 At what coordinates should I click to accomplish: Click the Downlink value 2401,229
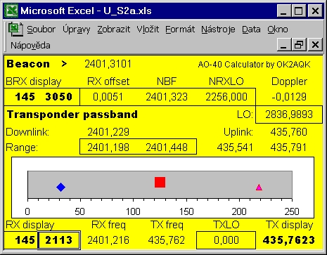tap(108, 132)
